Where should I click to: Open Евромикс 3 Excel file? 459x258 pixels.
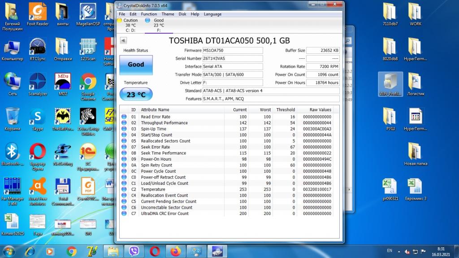point(416,189)
